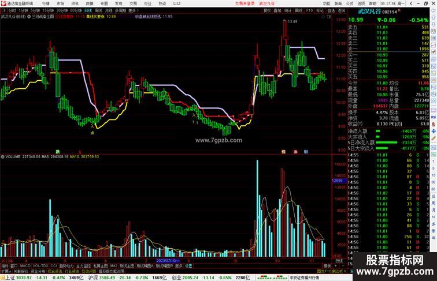Open the 市场 menu
This screenshot has width=437, height=281.
point(61,3)
